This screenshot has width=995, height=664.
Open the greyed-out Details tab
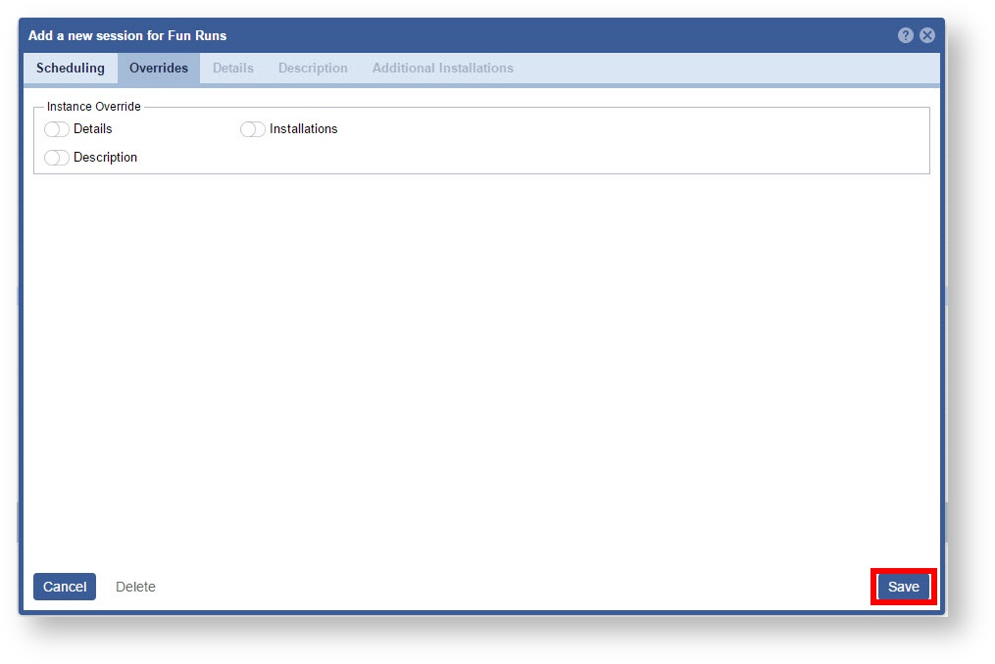233,69
